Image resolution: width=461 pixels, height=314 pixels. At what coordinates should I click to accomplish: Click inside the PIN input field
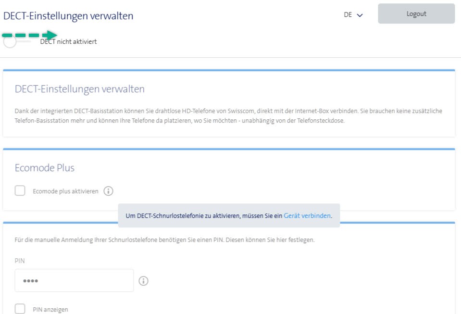pos(74,280)
